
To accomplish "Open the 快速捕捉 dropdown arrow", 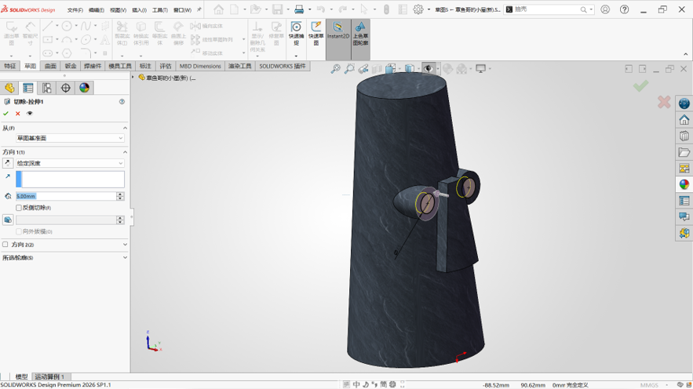I will click(x=296, y=56).
